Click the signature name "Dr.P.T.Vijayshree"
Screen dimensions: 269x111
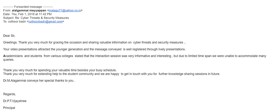[x=15, y=101]
